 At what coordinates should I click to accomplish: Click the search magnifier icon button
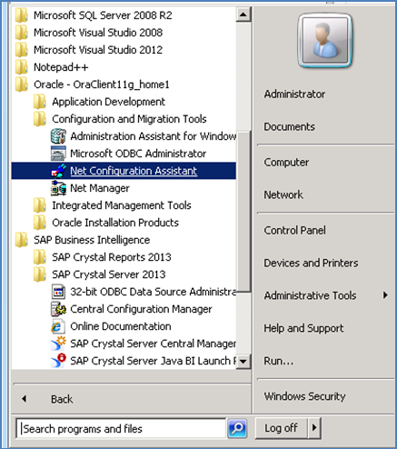point(237,428)
